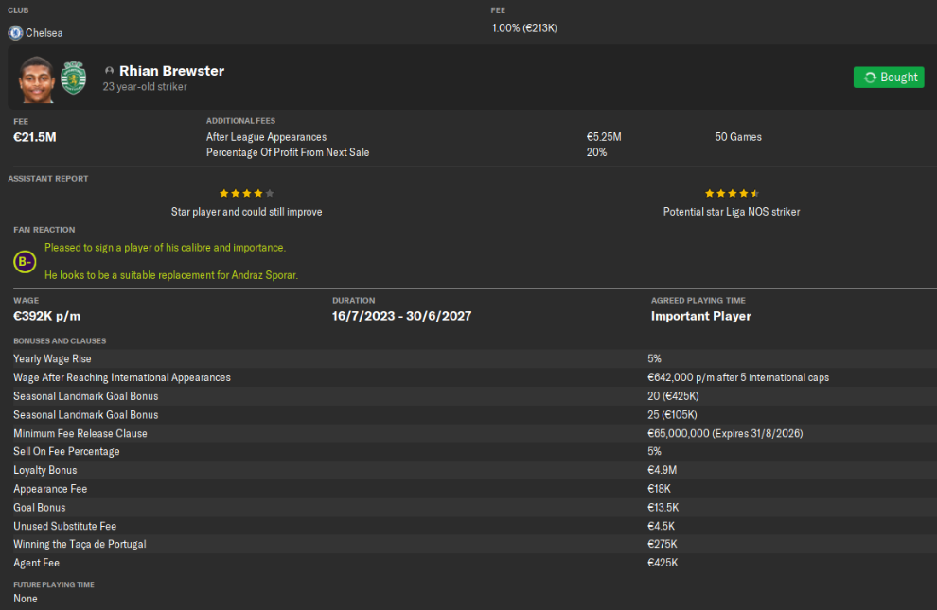Open the Rhian Brewster player profile link

point(171,71)
